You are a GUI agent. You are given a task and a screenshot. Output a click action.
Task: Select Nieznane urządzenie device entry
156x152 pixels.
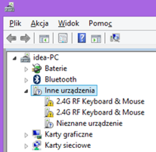click(90, 123)
